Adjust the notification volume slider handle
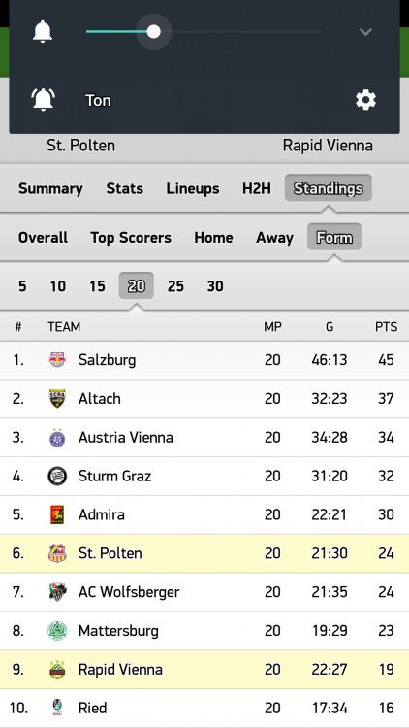409x728 pixels. (x=153, y=32)
